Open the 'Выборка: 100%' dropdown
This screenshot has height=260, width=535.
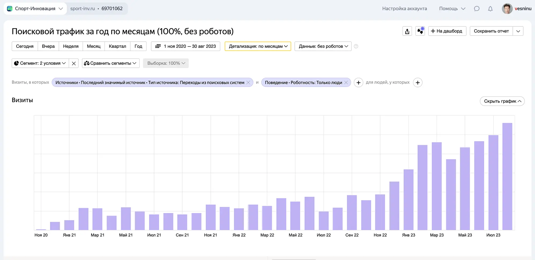coord(166,63)
